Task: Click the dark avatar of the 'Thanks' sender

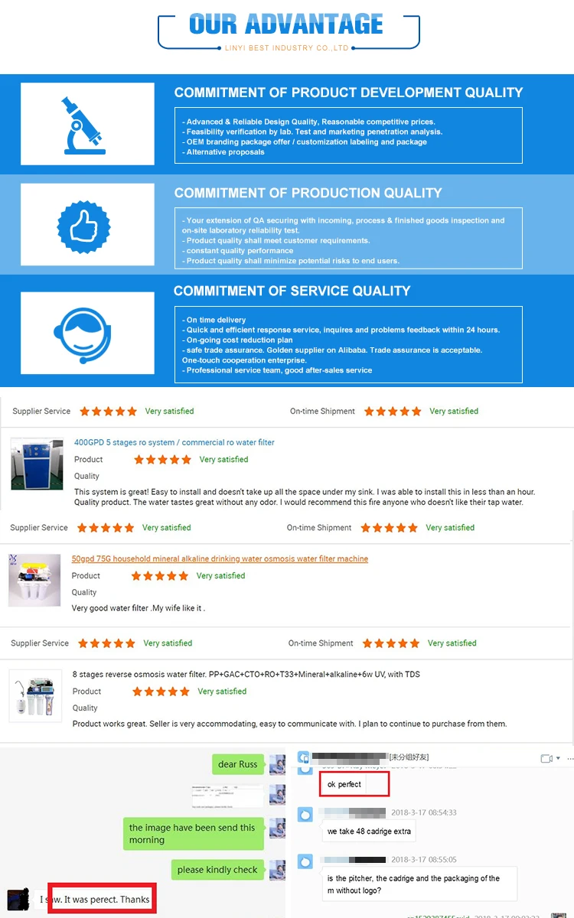Action: 17,899
